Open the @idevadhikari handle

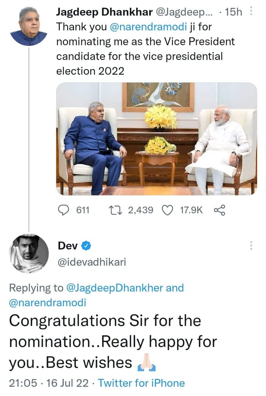coord(92,262)
